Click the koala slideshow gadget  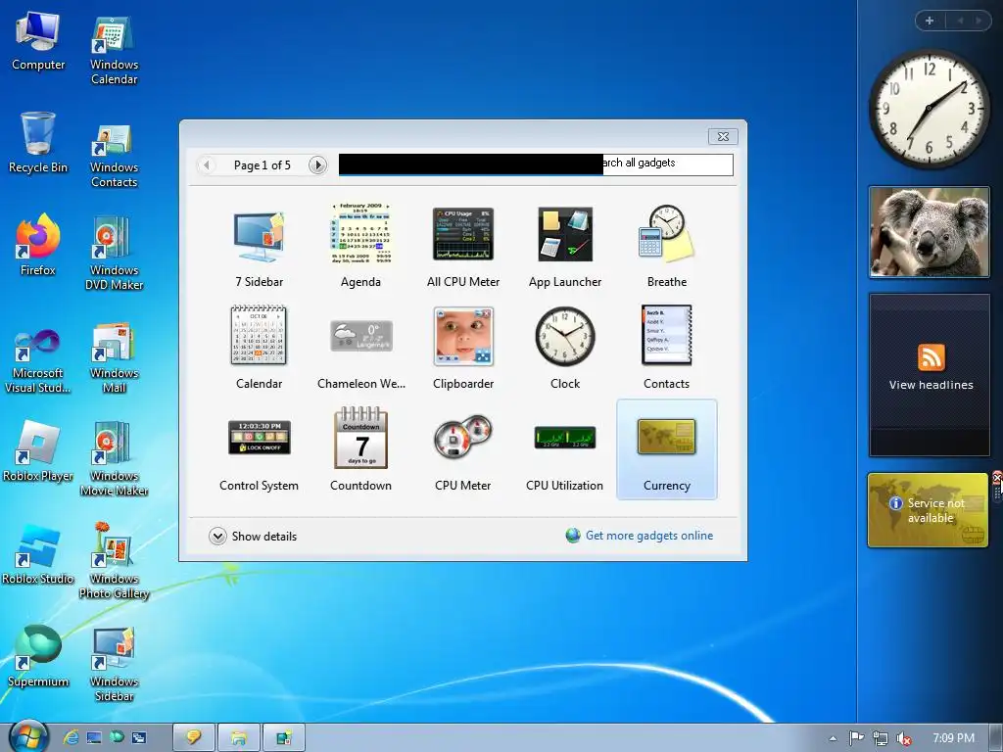tap(929, 232)
